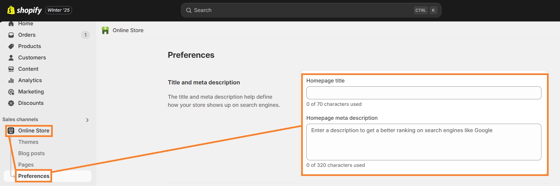Expand Sales channels with the chevron
Image resolution: width=560 pixels, height=186 pixels.
[87, 120]
